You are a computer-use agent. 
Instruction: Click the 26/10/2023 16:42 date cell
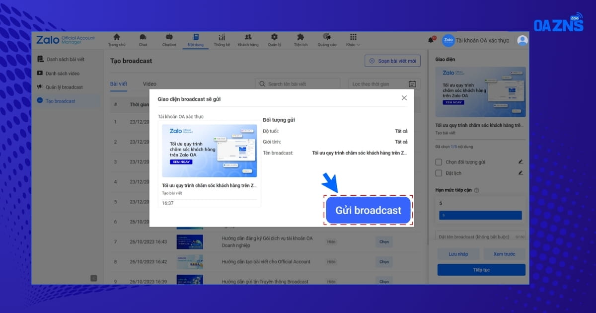(x=148, y=262)
